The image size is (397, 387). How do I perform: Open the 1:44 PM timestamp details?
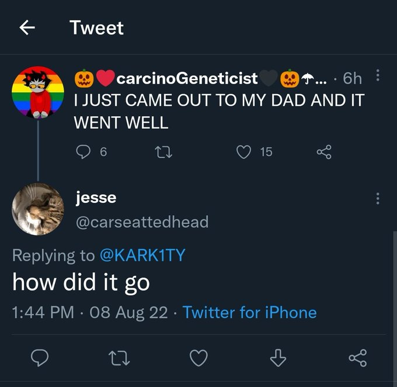[43, 312]
